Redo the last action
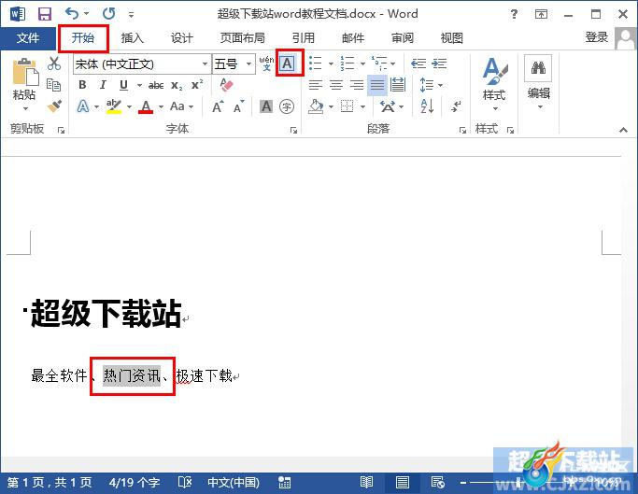 [108, 14]
